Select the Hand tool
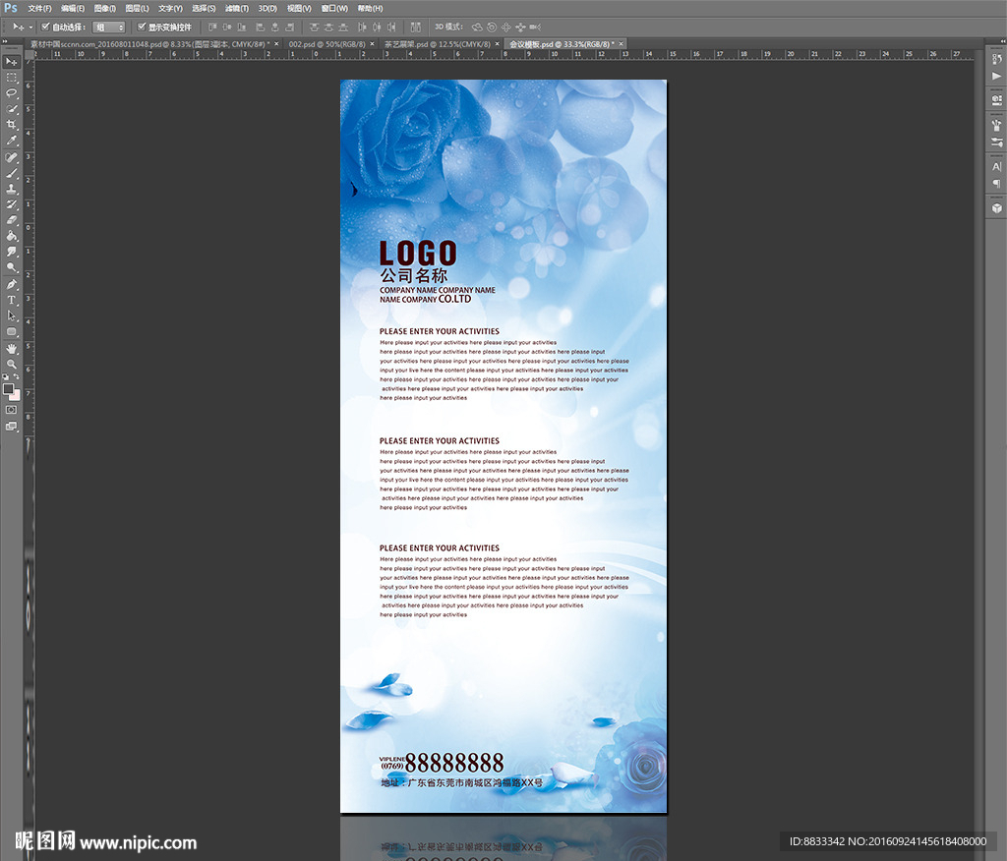Screen dimensions: 1007x861 [x=12, y=349]
